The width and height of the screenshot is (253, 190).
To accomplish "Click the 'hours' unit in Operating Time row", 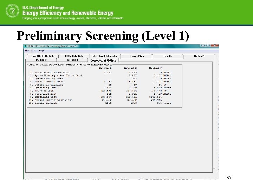I will coord(167,88).
